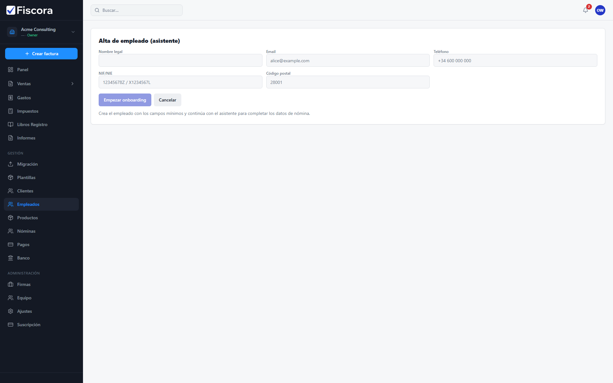Open the Gastos menu item
This screenshot has height=383, width=613.
41,98
